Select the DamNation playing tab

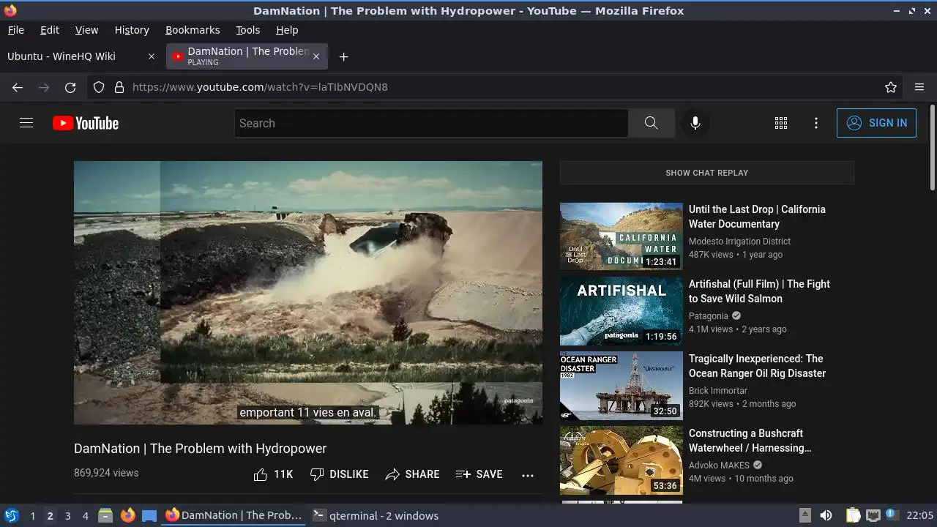[247, 56]
